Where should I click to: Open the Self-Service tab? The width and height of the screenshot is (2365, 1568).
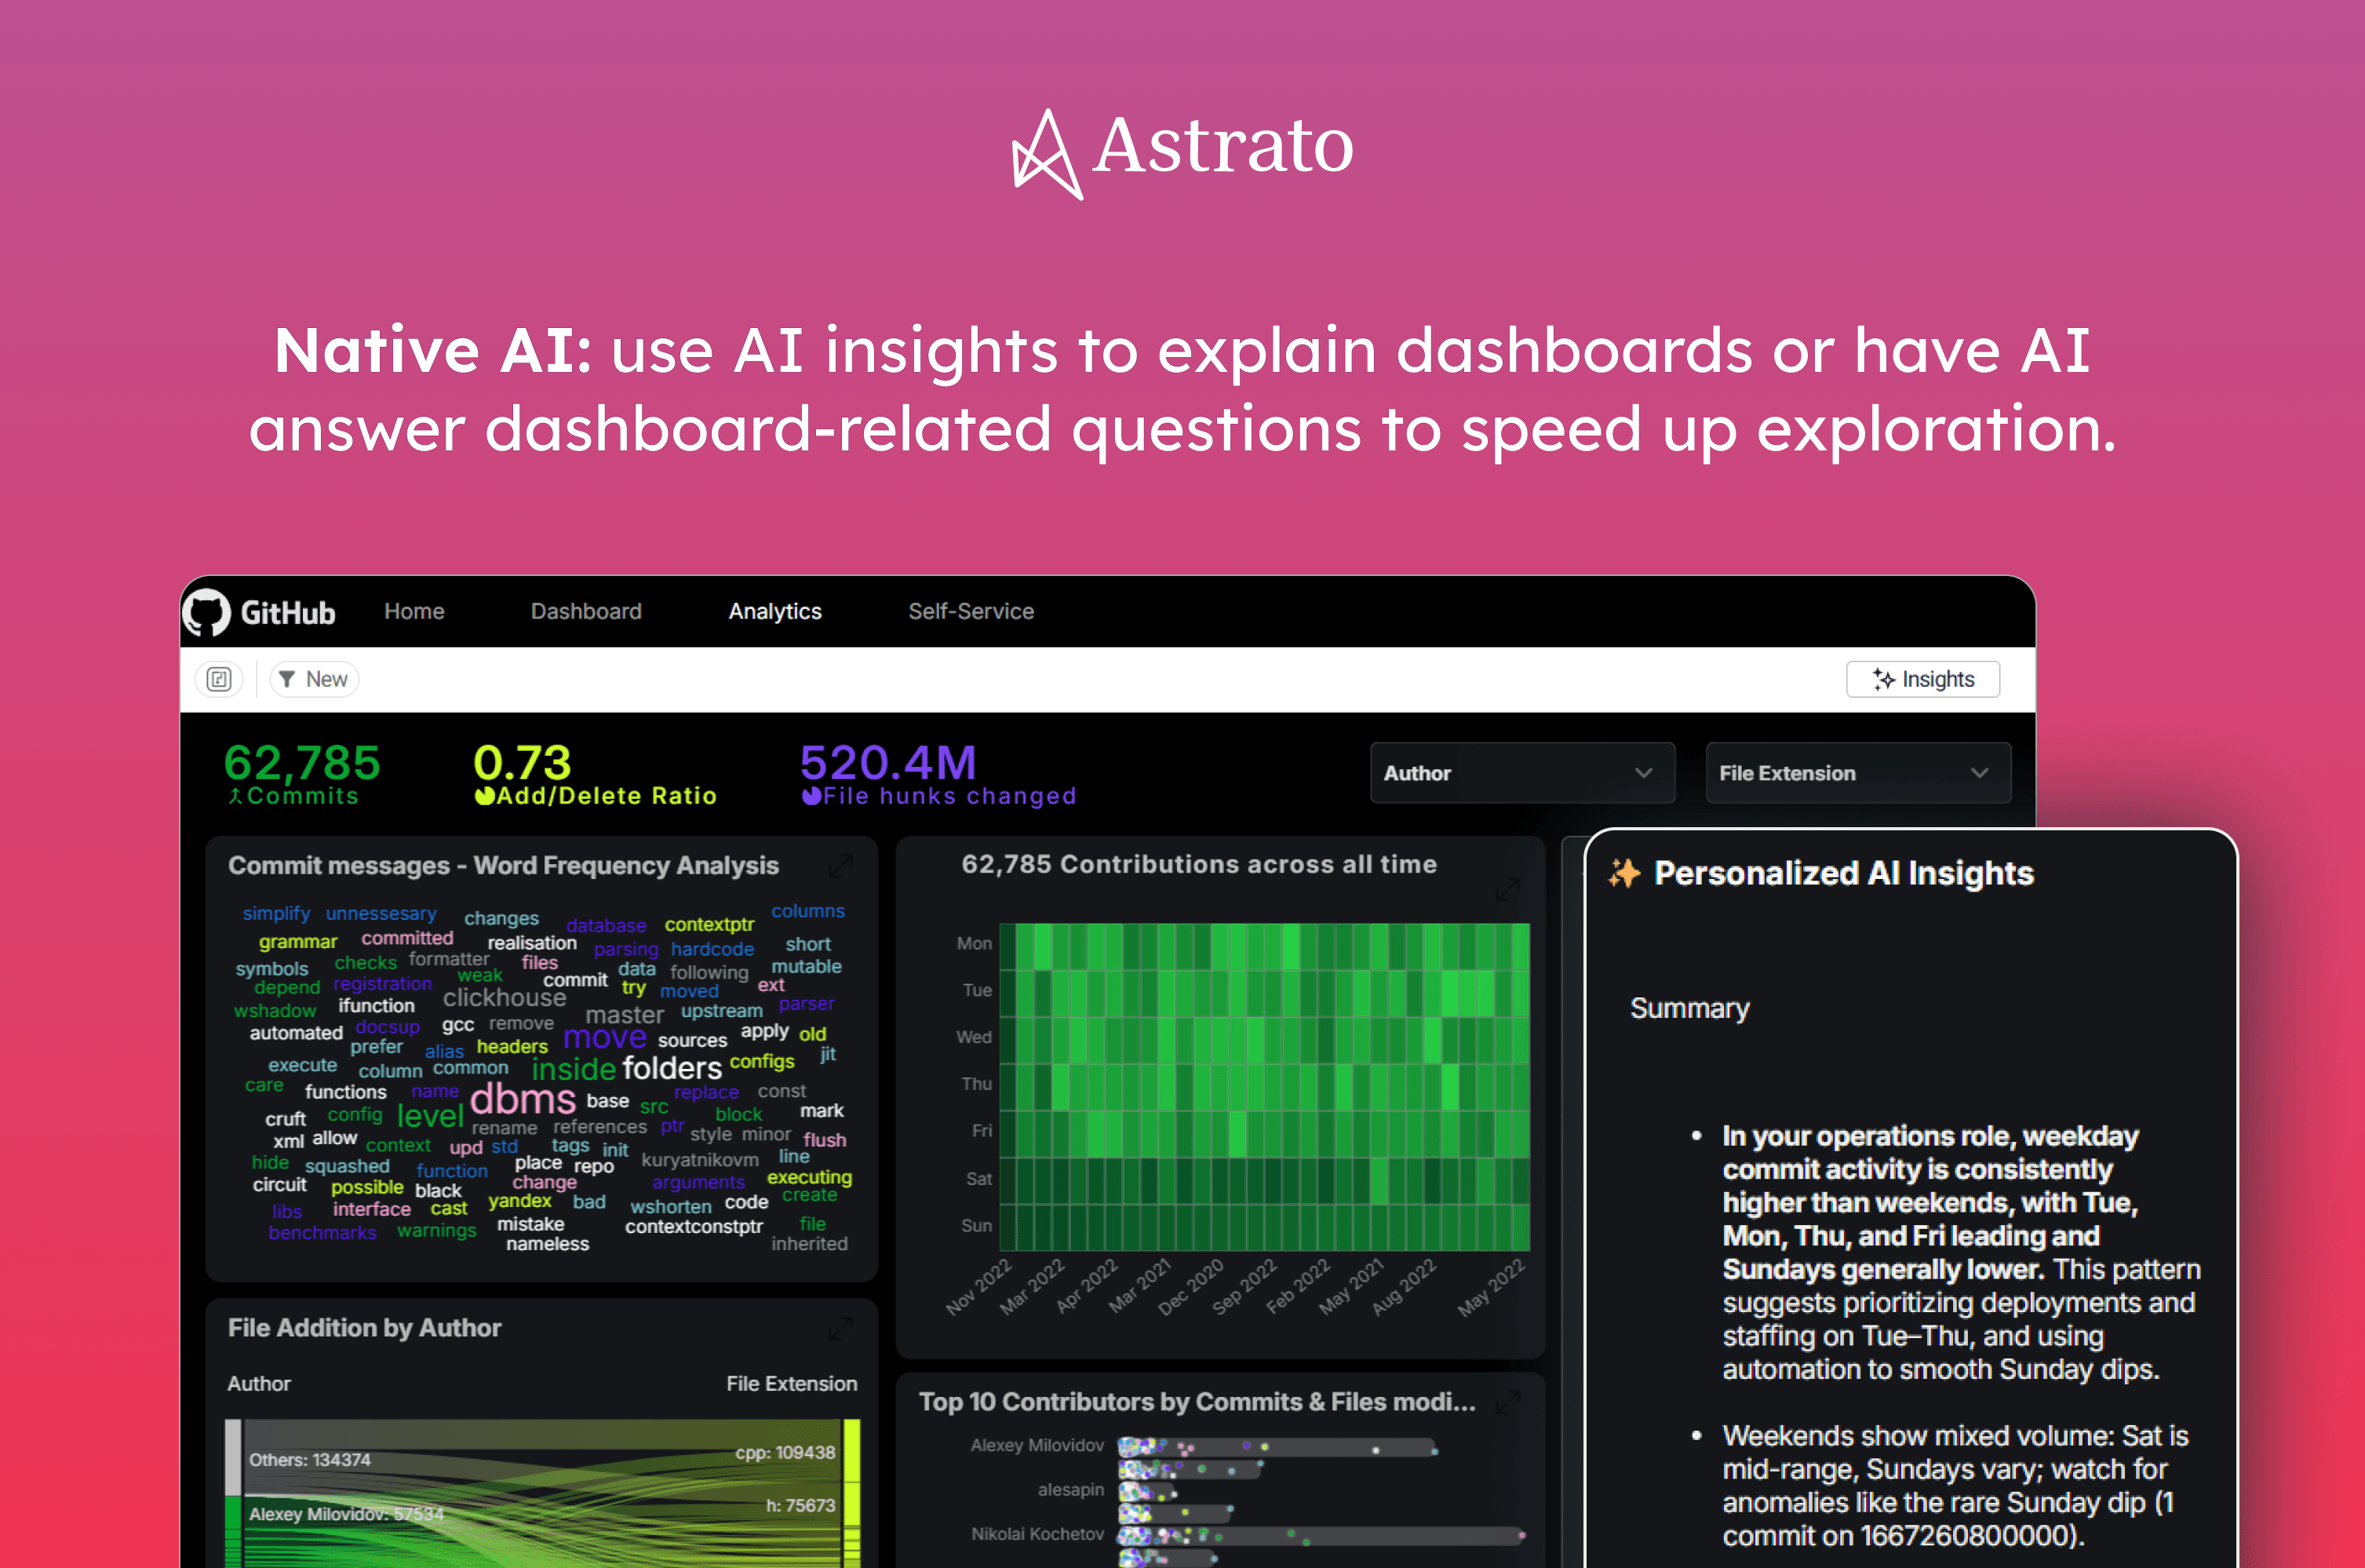[x=970, y=611]
